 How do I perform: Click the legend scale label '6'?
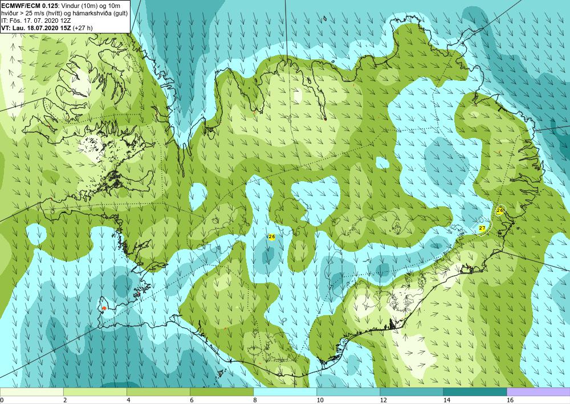[192, 400]
